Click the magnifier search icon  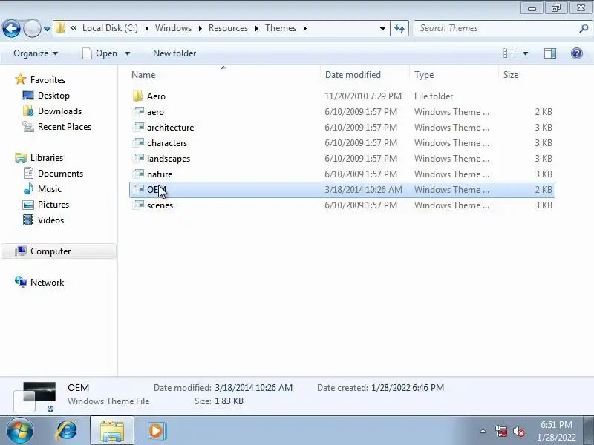coord(584,28)
